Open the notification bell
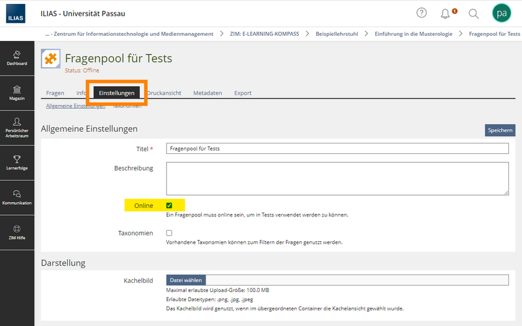The width and height of the screenshot is (522, 326). click(445, 14)
